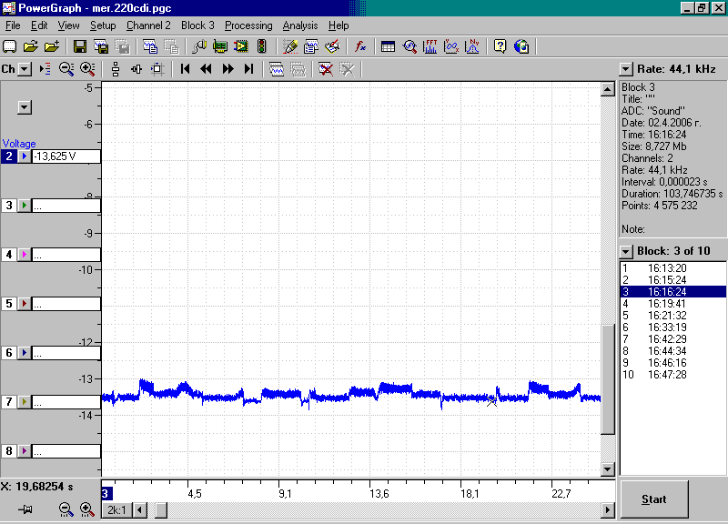Toggle channel 5 arrow button

pyautogui.click(x=25, y=304)
